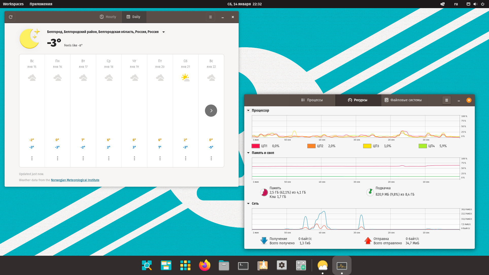Image resolution: width=489 pixels, height=275 pixels.
Task: Open the weather app hamburger menu
Action: tap(210, 17)
